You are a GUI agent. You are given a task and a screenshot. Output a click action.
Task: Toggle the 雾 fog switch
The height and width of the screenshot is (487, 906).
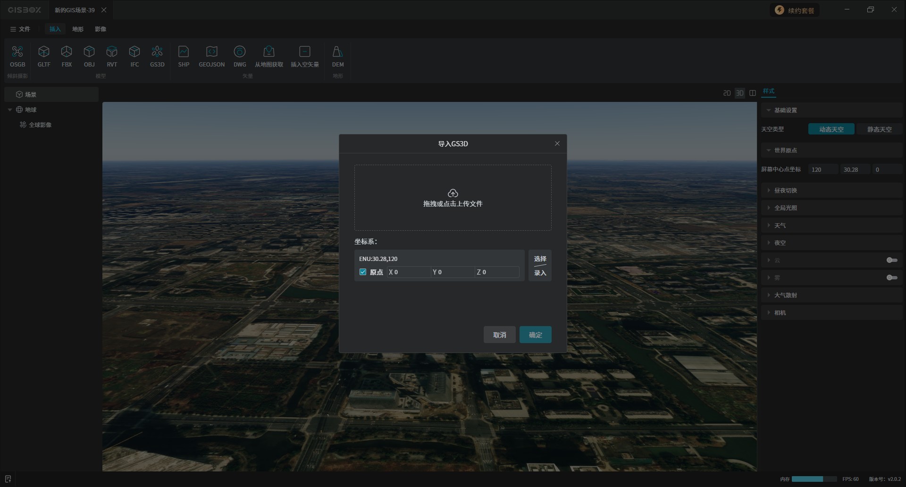point(891,277)
